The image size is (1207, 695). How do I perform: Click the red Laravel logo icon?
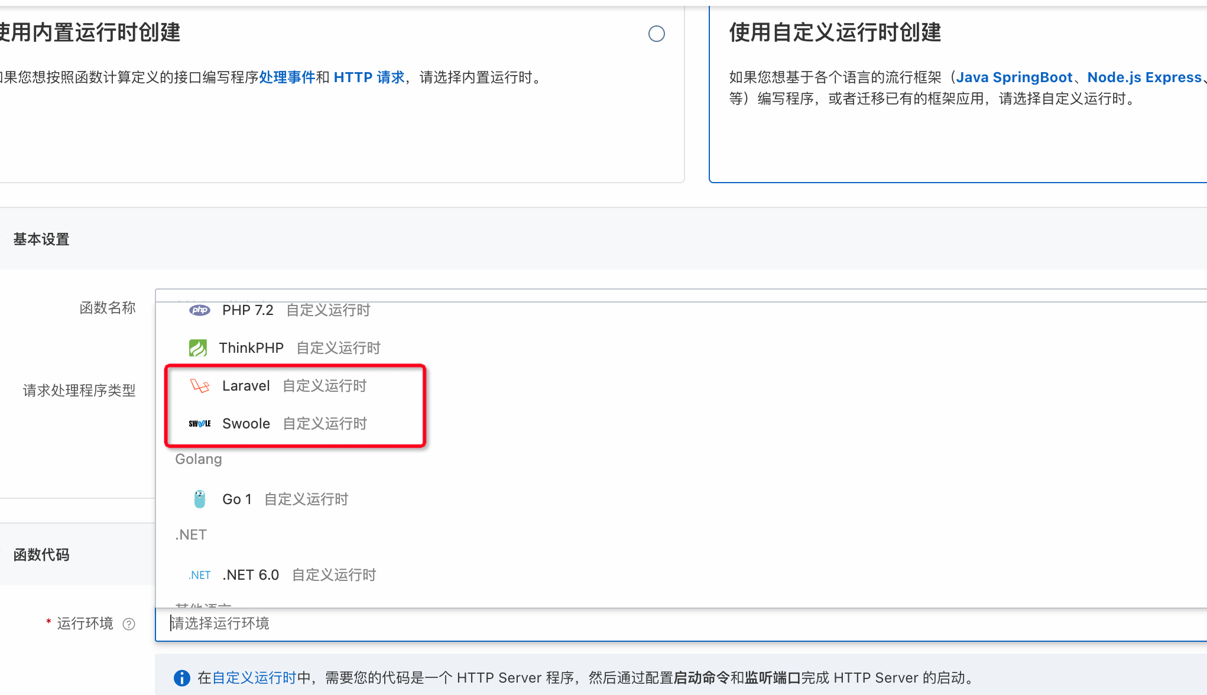pos(200,386)
